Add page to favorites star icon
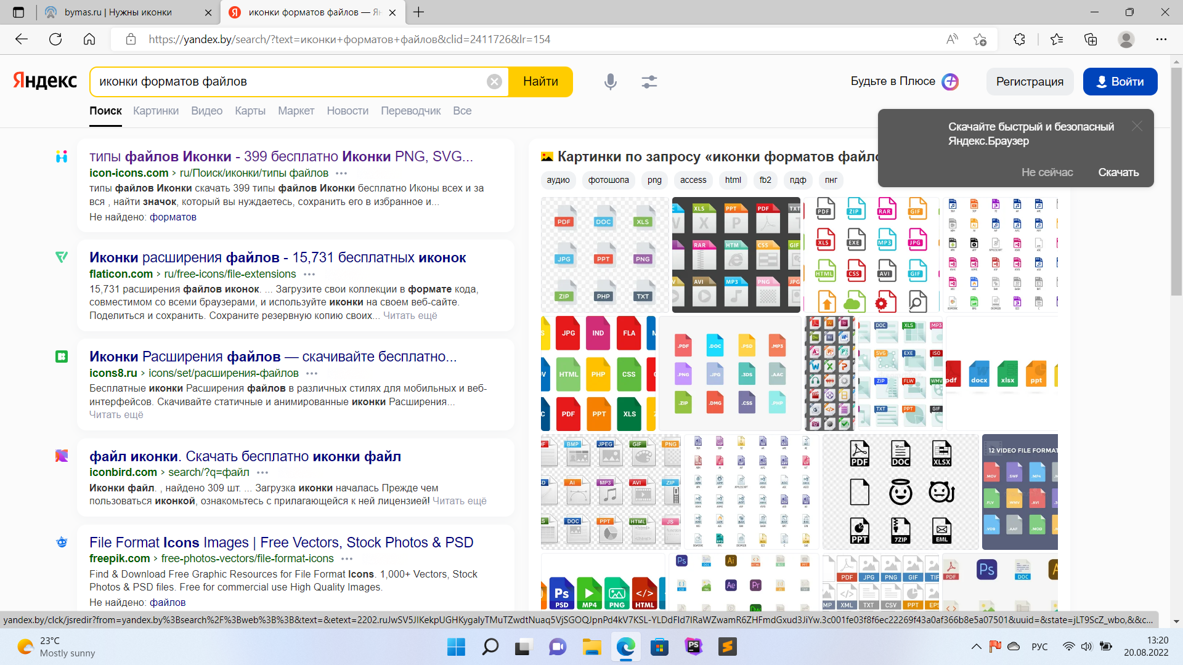The width and height of the screenshot is (1183, 665). pos(980,39)
